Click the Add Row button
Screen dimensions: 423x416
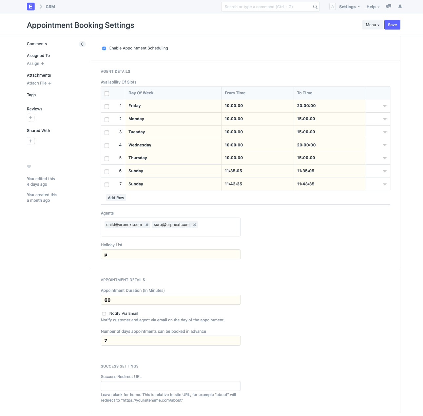[x=116, y=198]
